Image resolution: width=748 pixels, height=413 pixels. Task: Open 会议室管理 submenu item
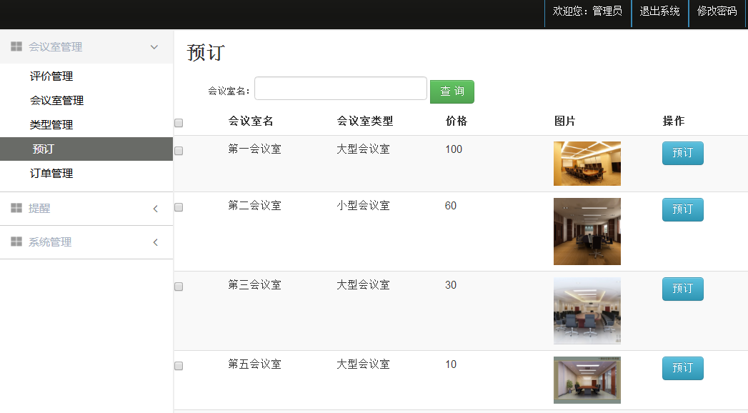(56, 101)
